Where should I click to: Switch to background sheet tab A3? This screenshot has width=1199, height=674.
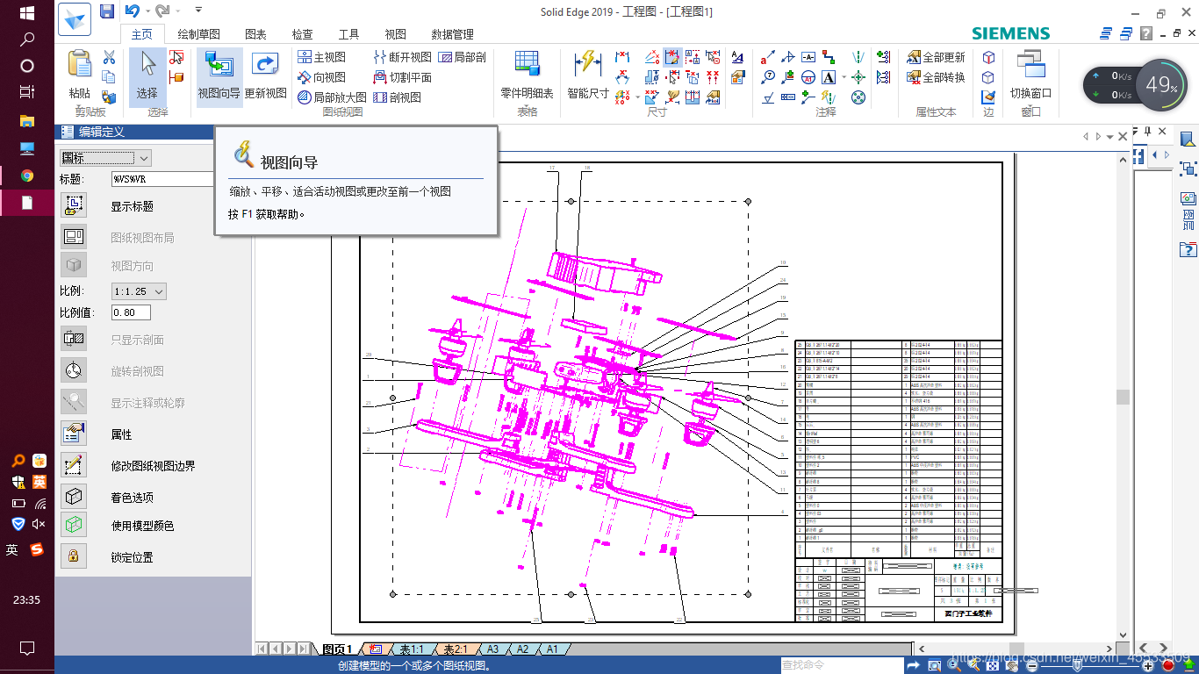point(493,649)
